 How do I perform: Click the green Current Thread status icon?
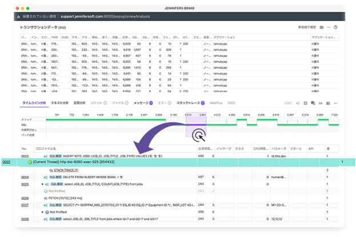pyautogui.click(x=29, y=163)
